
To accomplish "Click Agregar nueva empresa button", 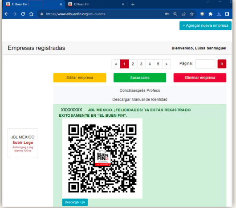I will click(x=205, y=25).
